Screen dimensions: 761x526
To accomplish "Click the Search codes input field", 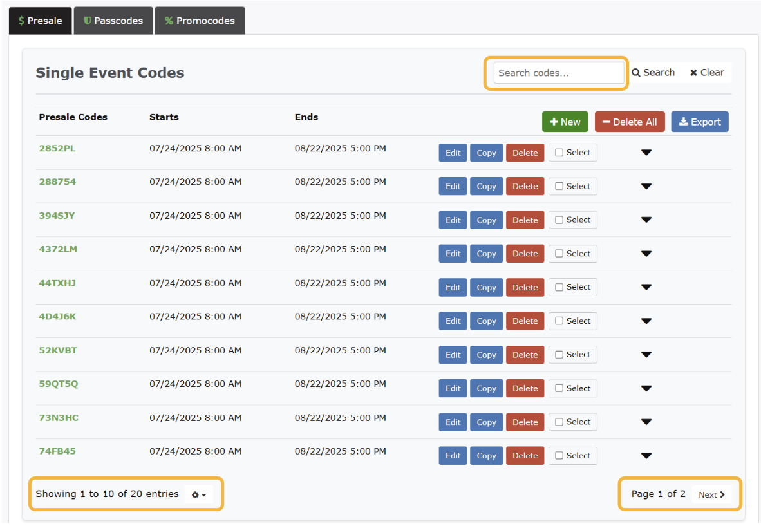I will 558,73.
